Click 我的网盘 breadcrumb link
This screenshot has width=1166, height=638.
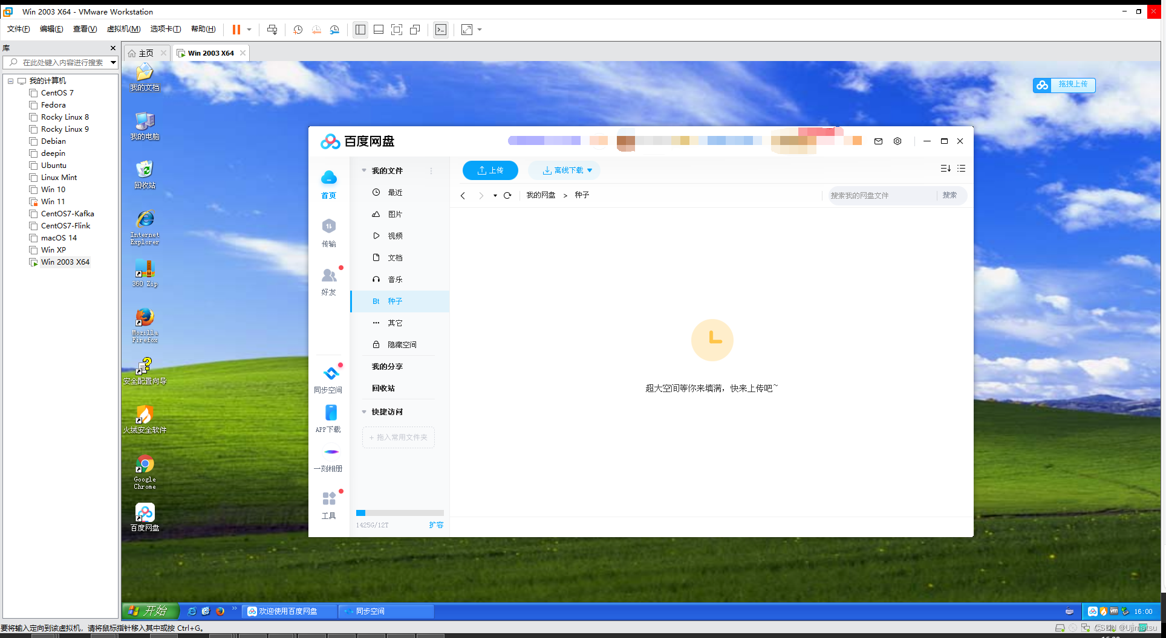click(x=541, y=195)
